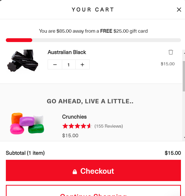
Task: Click the free gift card progress bar
Action: click(93, 40)
